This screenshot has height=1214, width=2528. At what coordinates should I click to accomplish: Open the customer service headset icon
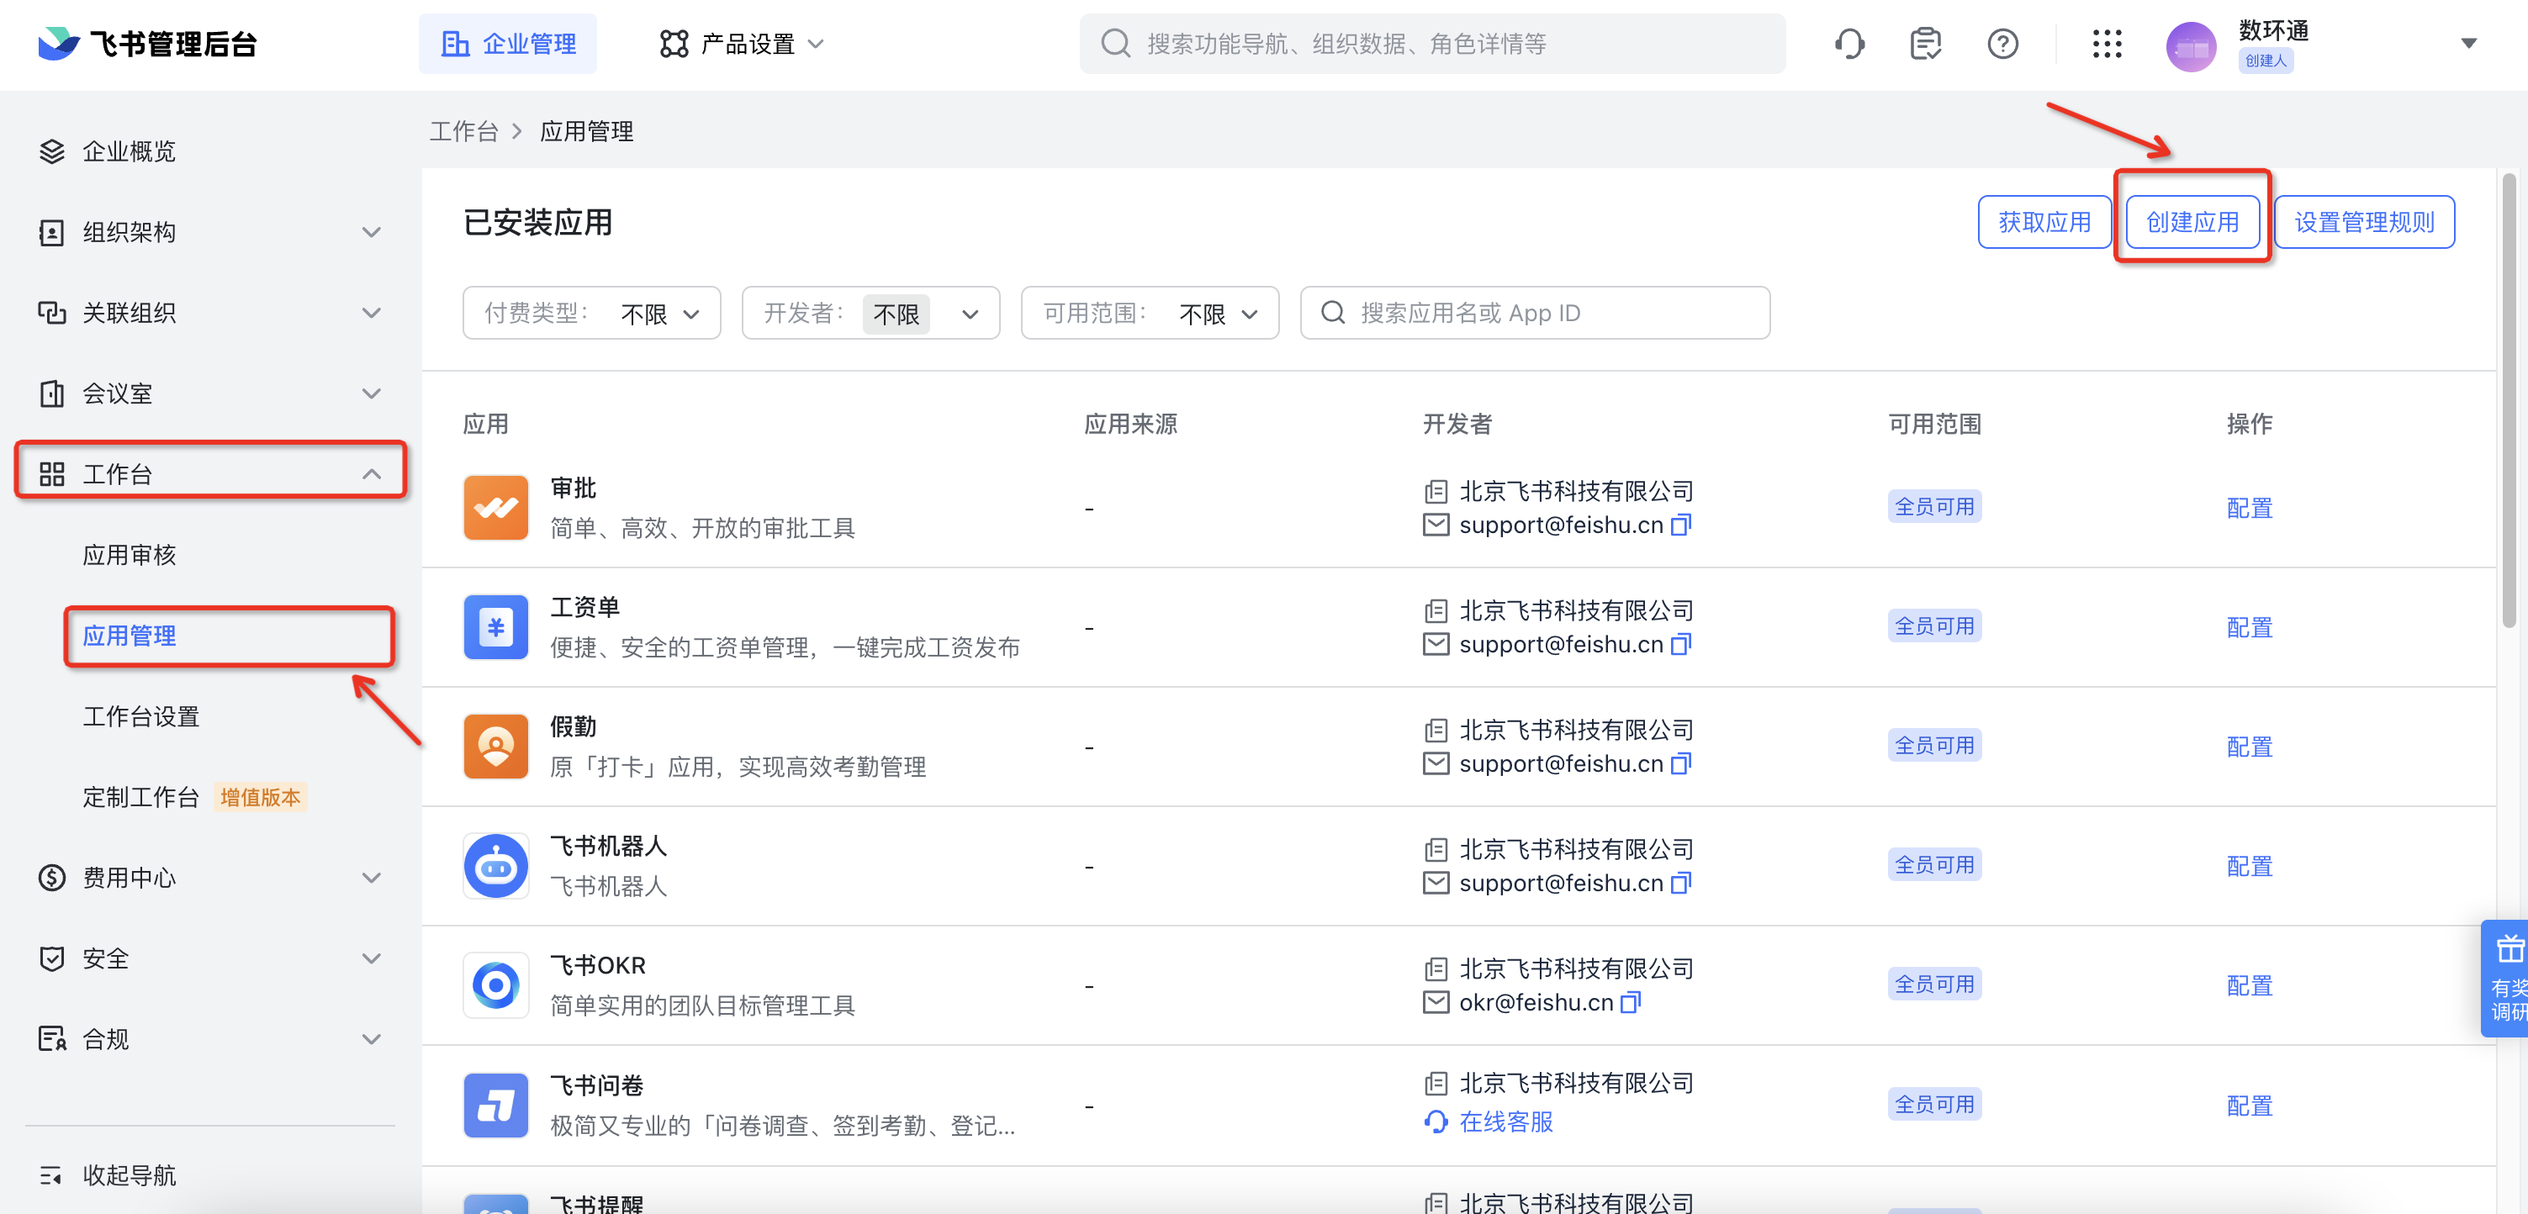(1848, 45)
